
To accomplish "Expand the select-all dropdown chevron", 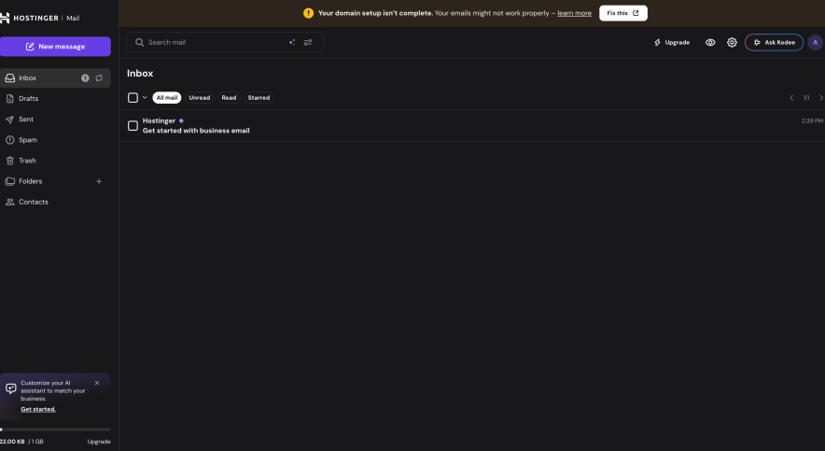I will click(x=145, y=98).
